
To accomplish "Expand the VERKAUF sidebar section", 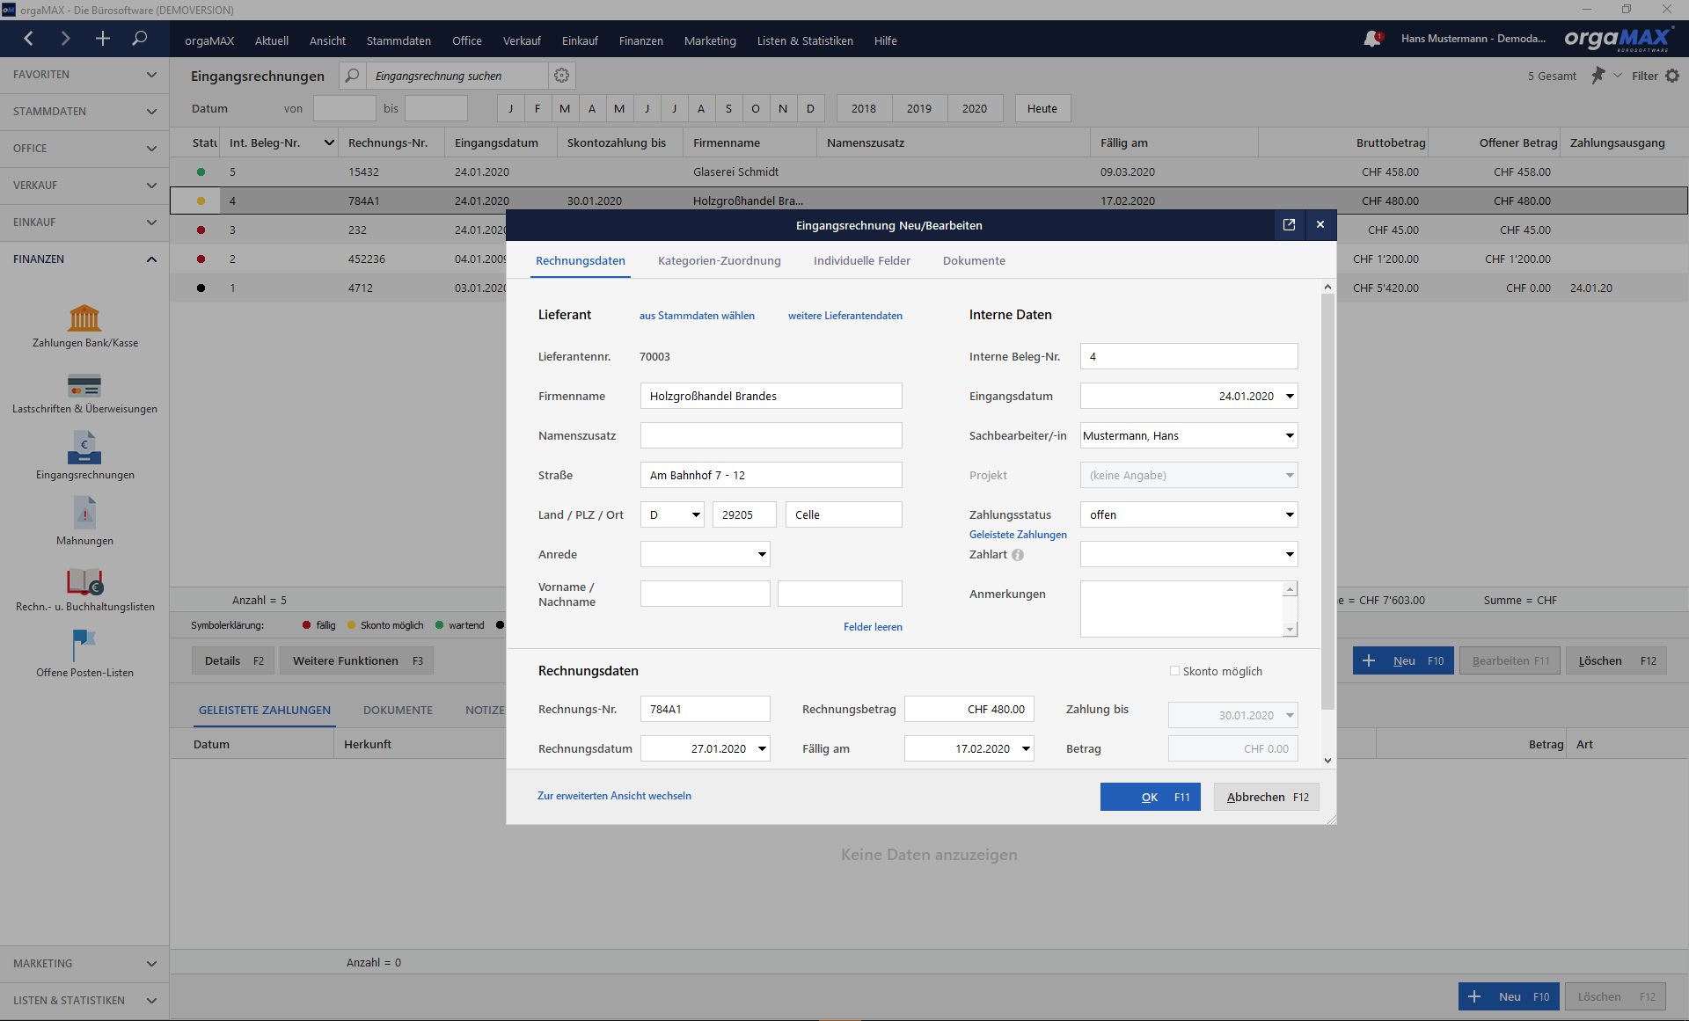I will pyautogui.click(x=84, y=186).
